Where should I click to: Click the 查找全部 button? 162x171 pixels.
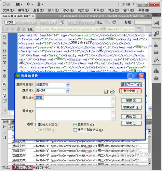[131, 91]
